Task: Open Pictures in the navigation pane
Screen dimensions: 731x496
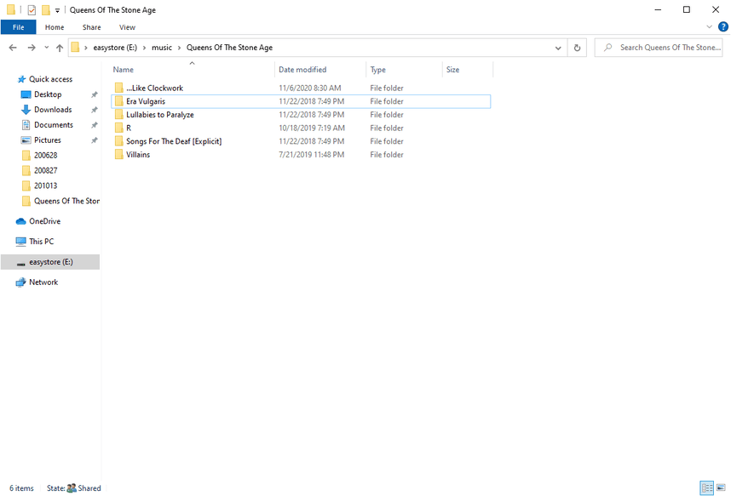Action: tap(47, 140)
